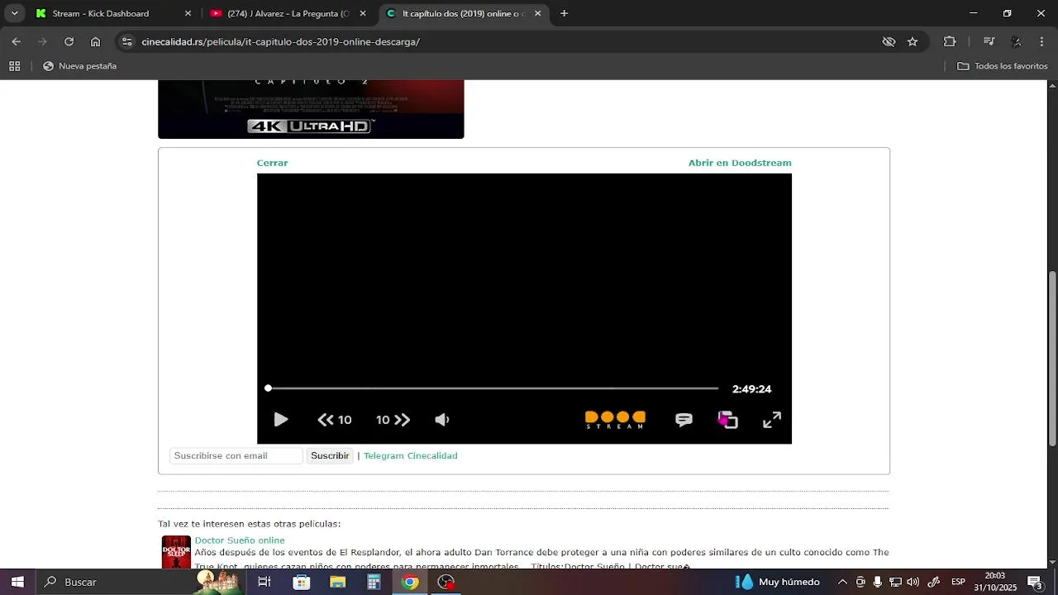This screenshot has width=1058, height=595.
Task: Close the Kick Dashboard tab
Action: click(188, 13)
